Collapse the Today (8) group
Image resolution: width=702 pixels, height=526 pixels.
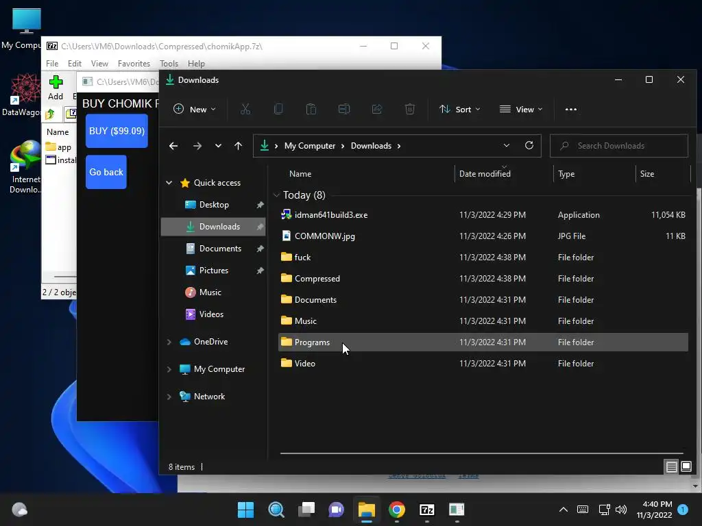(276, 195)
